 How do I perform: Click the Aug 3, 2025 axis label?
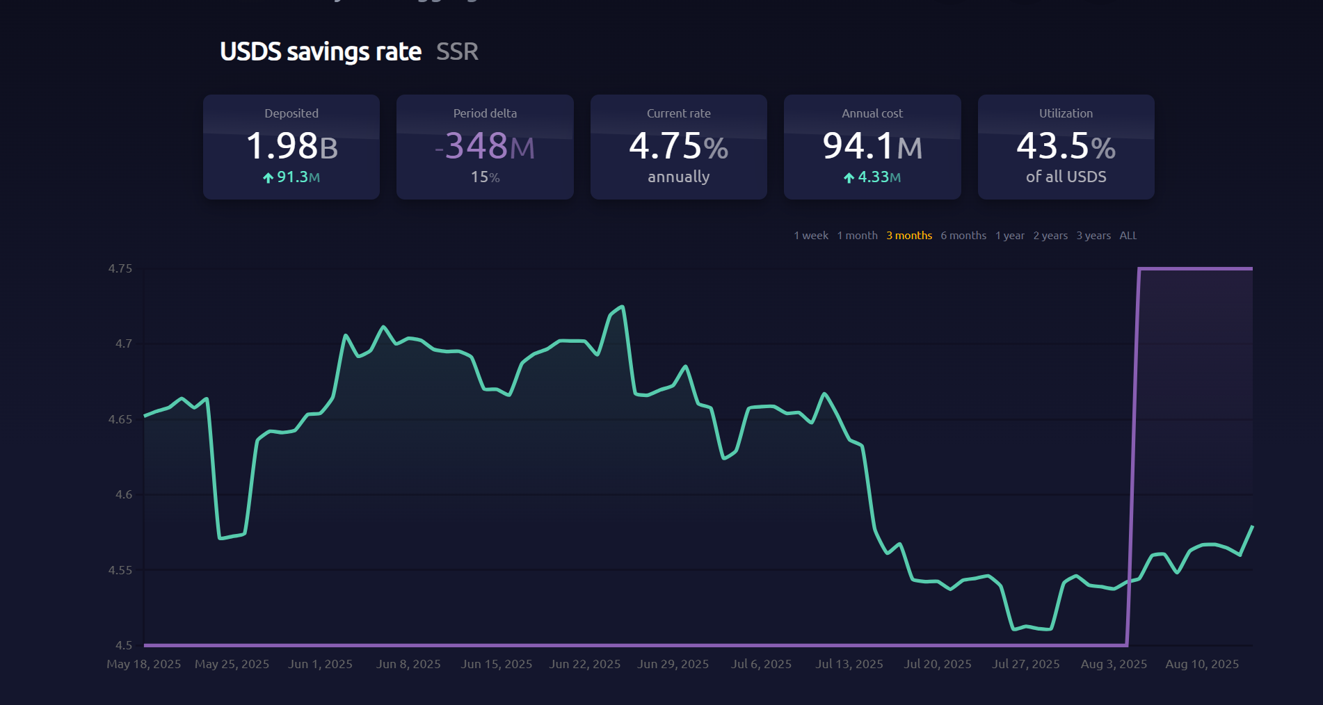coord(1114,664)
